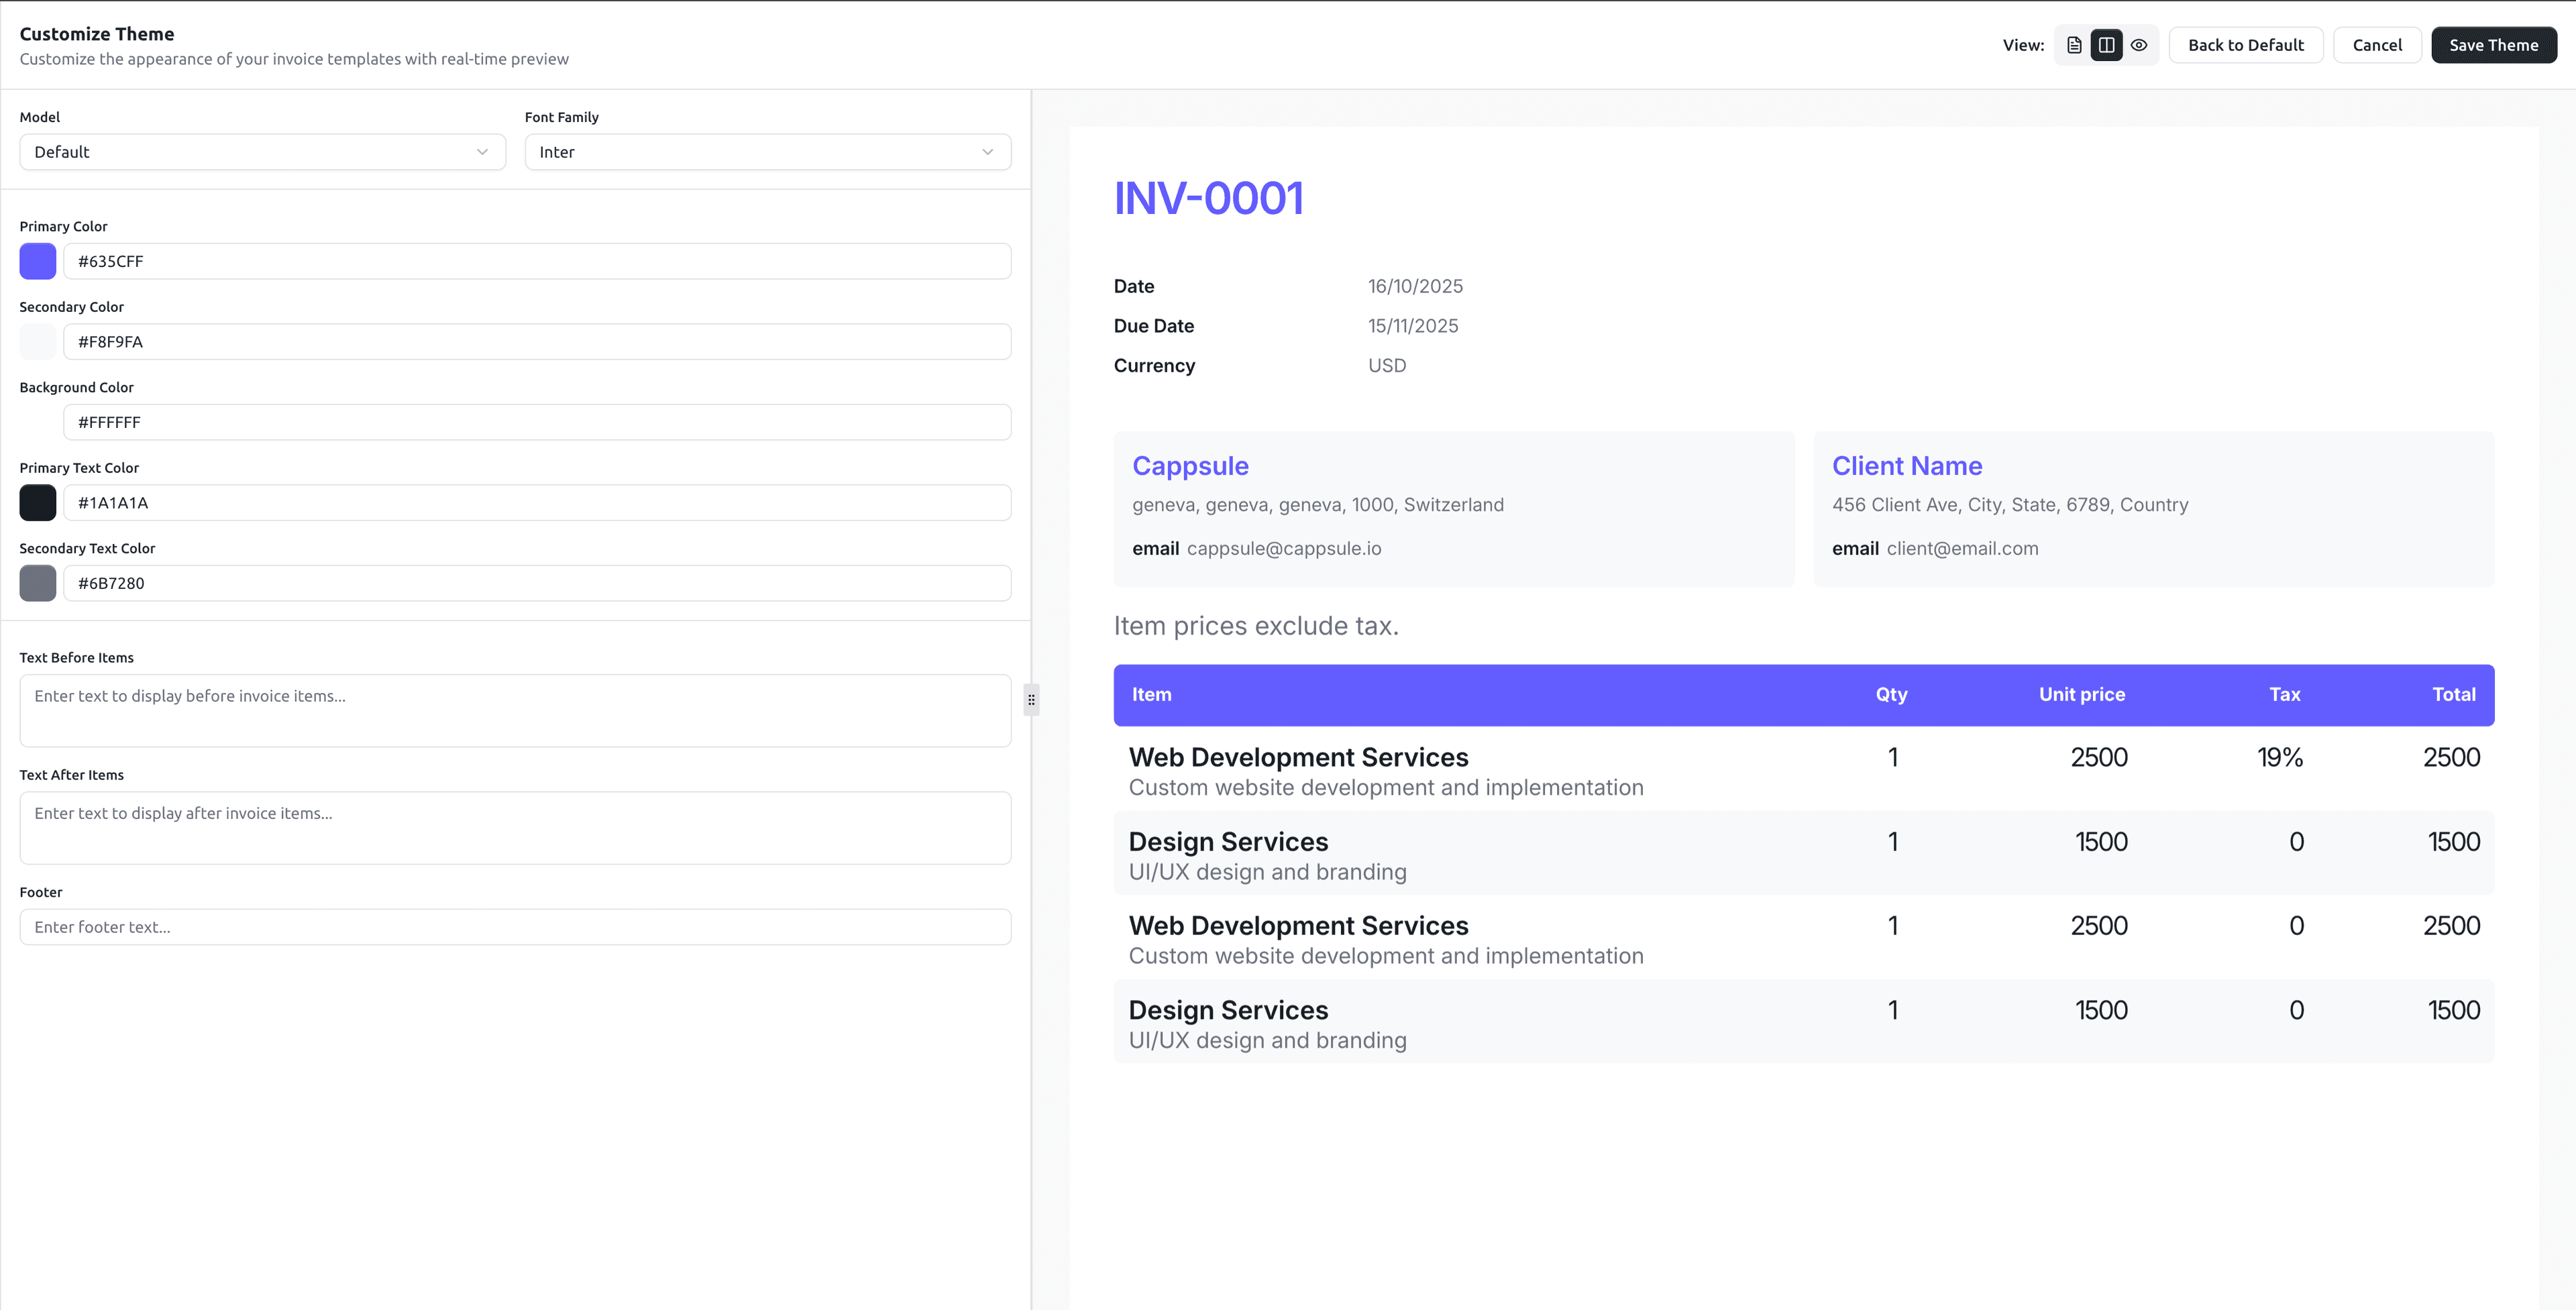
Task: Switch to the preview-only eye view
Action: click(x=2138, y=45)
